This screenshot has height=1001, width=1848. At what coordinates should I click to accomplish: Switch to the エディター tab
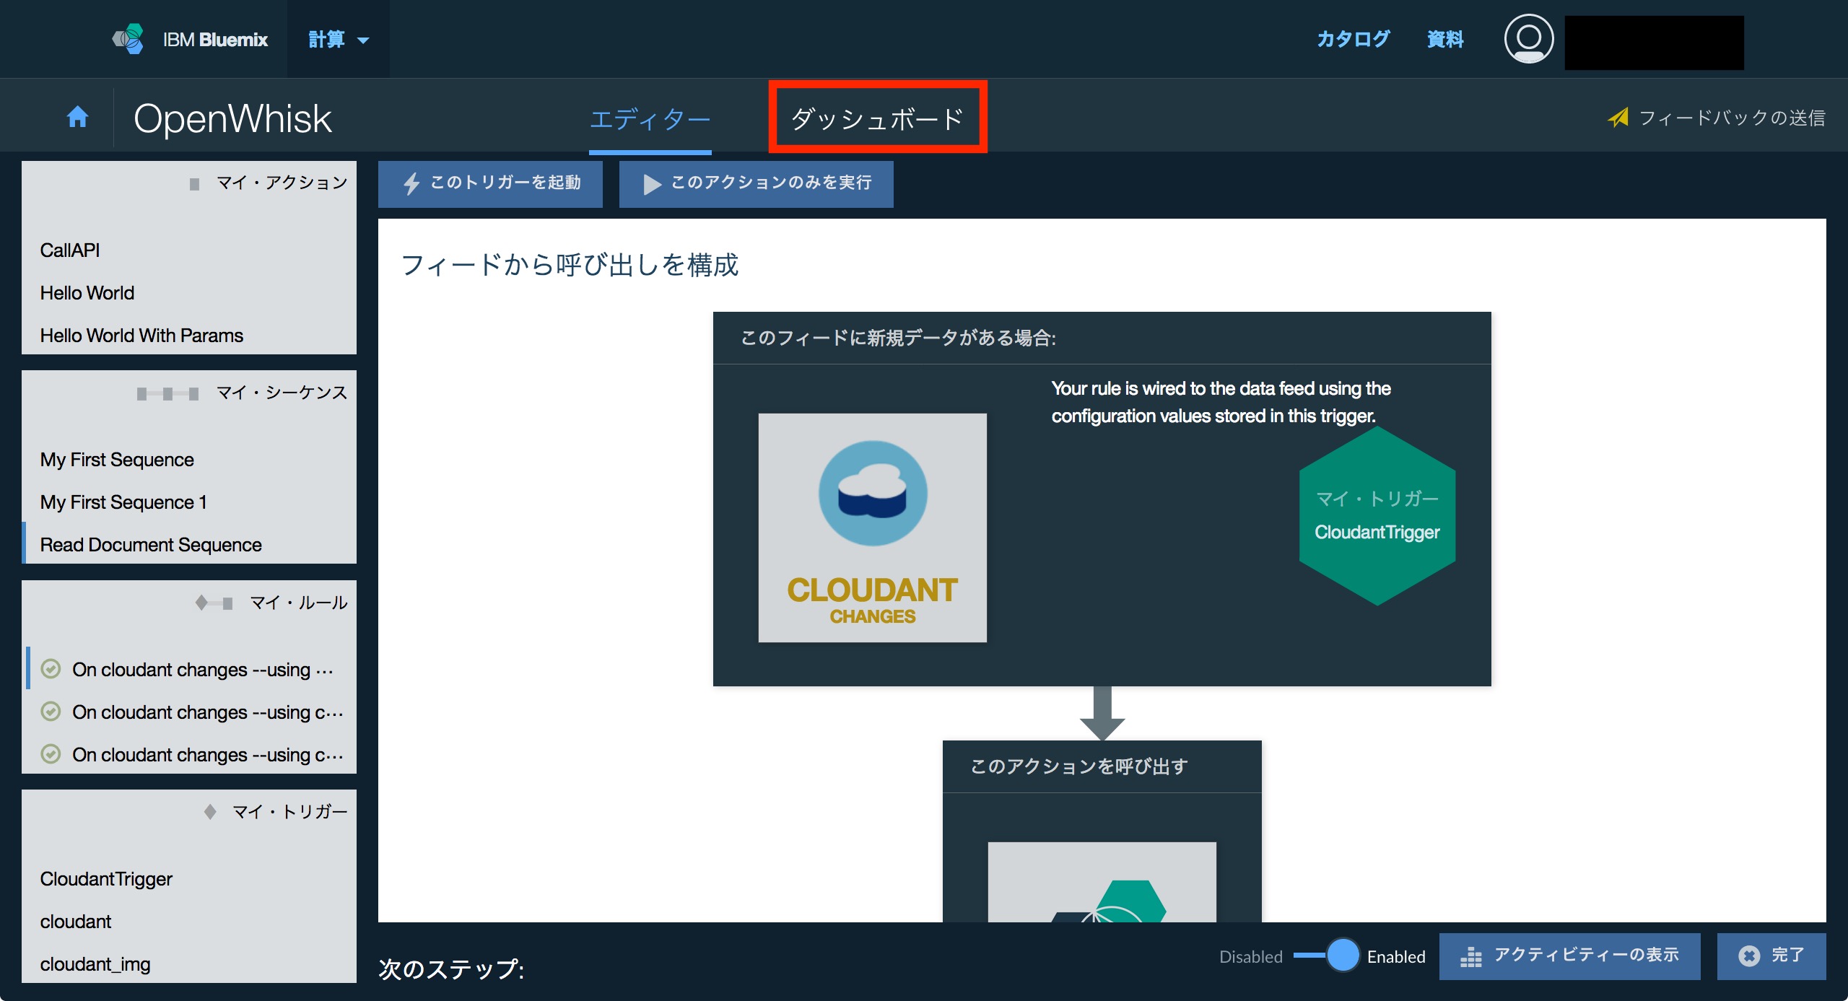pyautogui.click(x=650, y=119)
